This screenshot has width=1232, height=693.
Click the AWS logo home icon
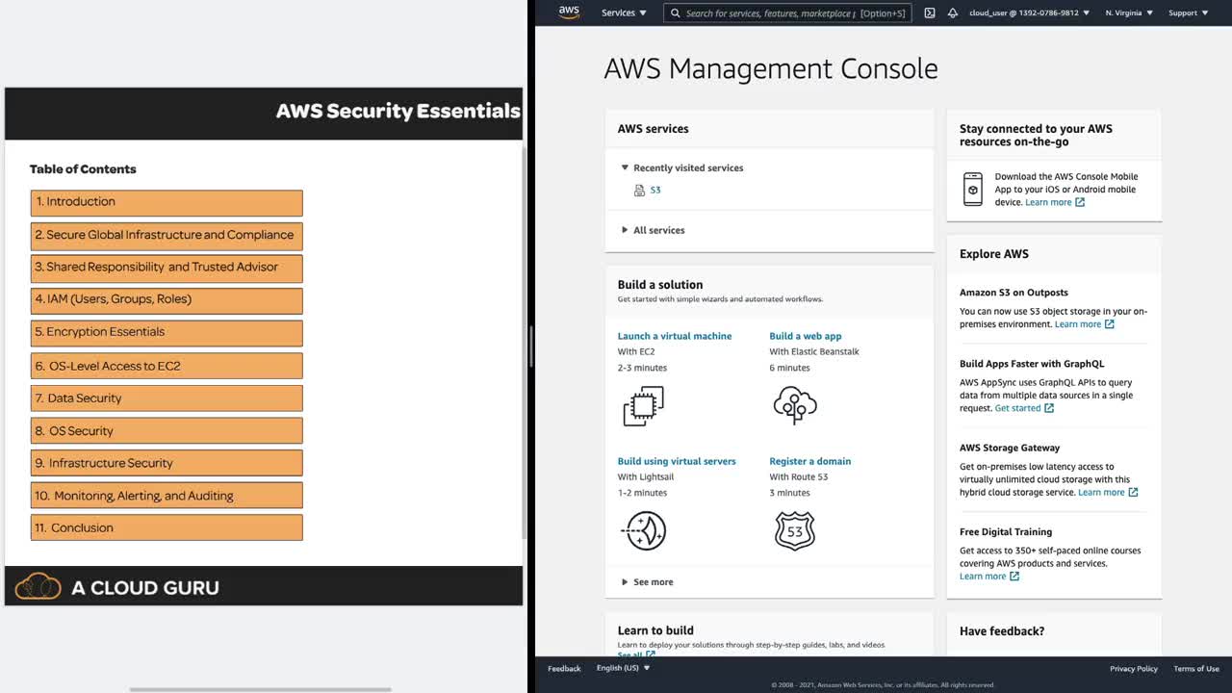569,13
